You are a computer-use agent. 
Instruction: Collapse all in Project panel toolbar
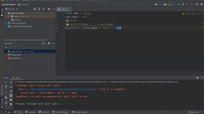coord(43,9)
